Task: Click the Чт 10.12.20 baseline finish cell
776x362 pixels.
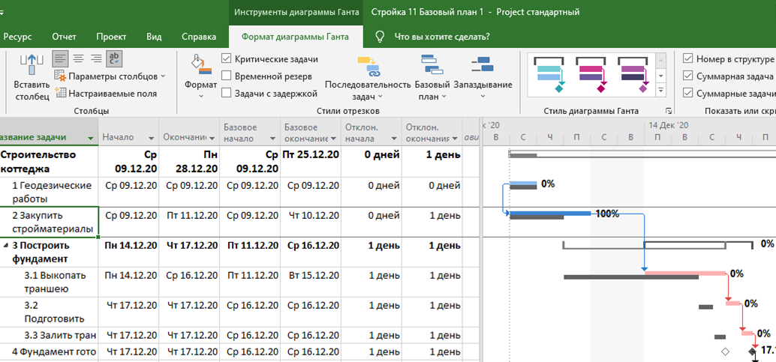Action: pos(311,222)
